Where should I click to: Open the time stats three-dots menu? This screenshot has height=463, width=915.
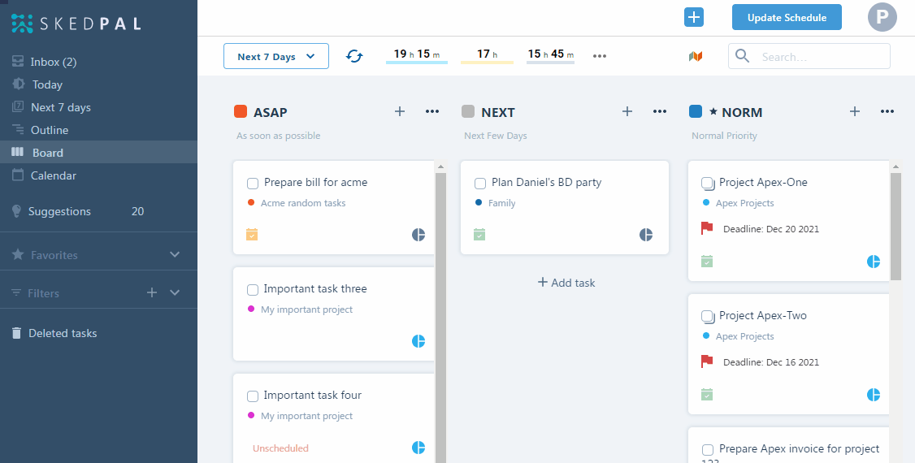600,56
